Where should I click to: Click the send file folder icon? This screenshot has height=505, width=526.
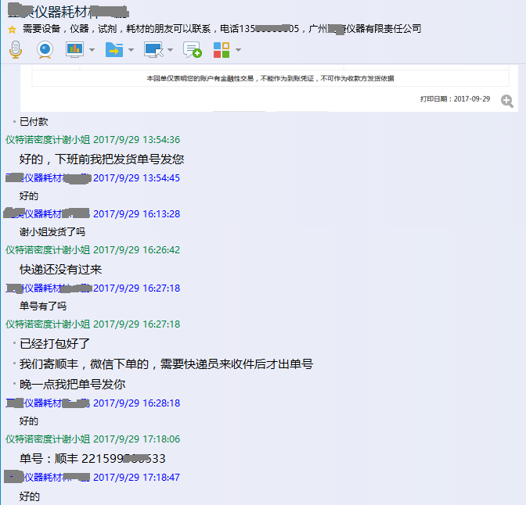pyautogui.click(x=114, y=50)
